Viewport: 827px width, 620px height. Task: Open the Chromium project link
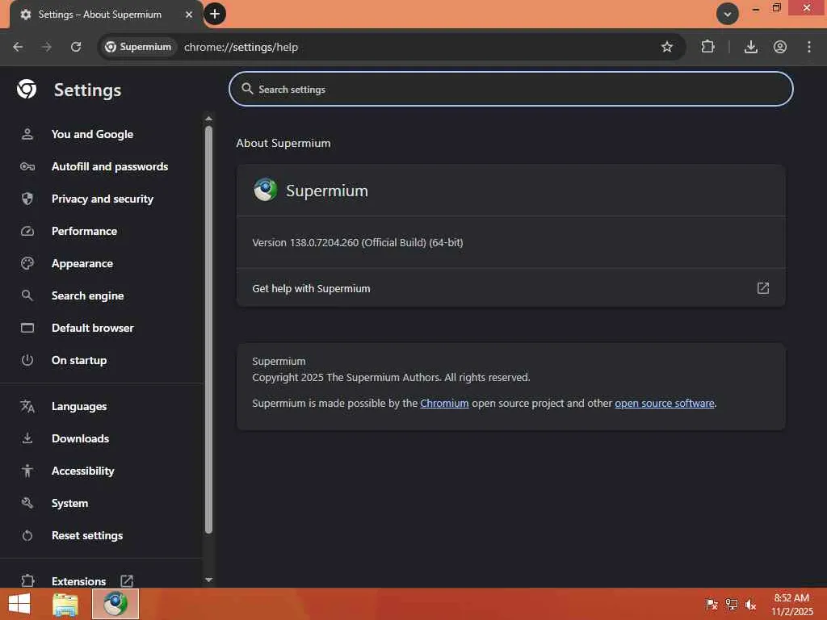pyautogui.click(x=444, y=403)
